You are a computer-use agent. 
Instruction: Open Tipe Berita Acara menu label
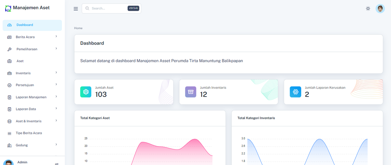click(29, 133)
